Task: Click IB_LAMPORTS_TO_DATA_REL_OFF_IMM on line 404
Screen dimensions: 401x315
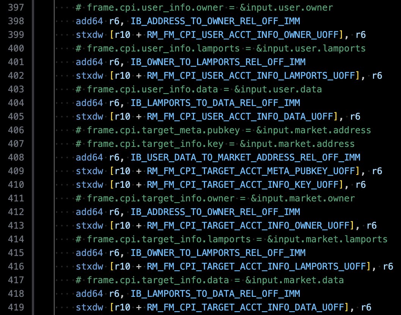Action: pos(215,103)
